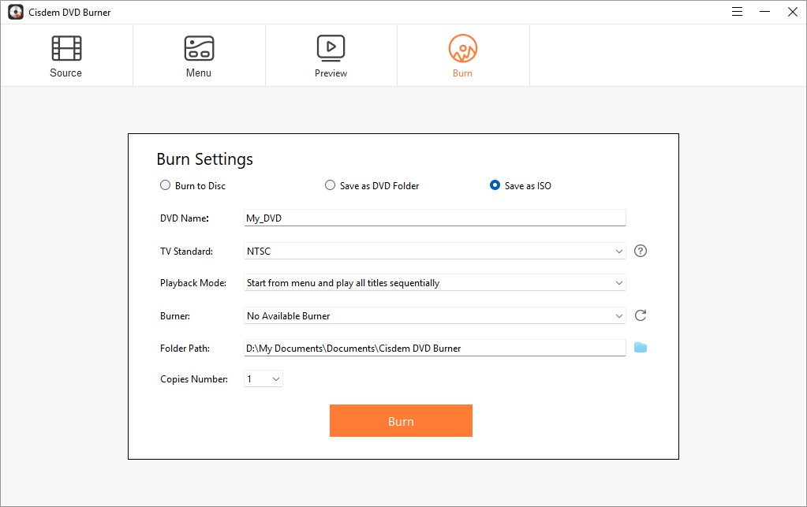Viewport: 807px width, 507px height.
Task: Choose Save as DVD Folder option
Action: tap(372, 185)
